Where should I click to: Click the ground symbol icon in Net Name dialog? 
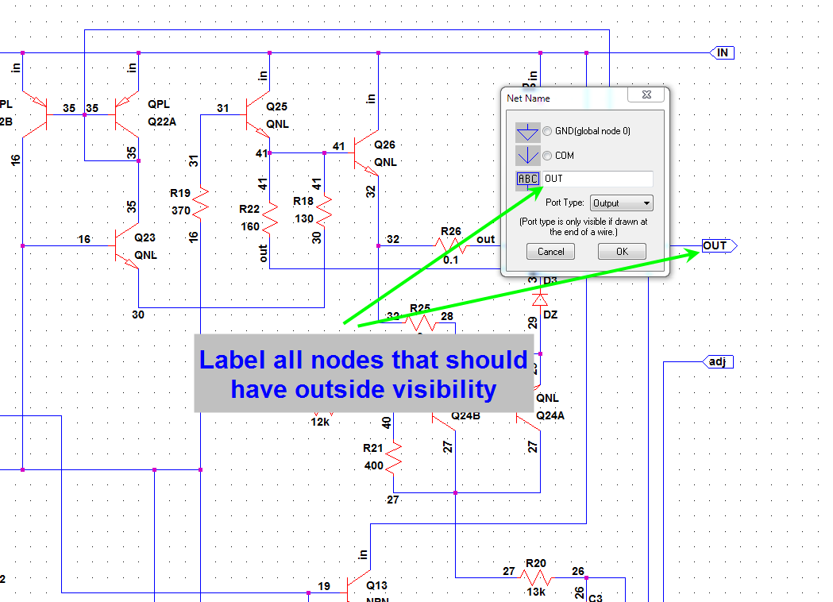[527, 133]
